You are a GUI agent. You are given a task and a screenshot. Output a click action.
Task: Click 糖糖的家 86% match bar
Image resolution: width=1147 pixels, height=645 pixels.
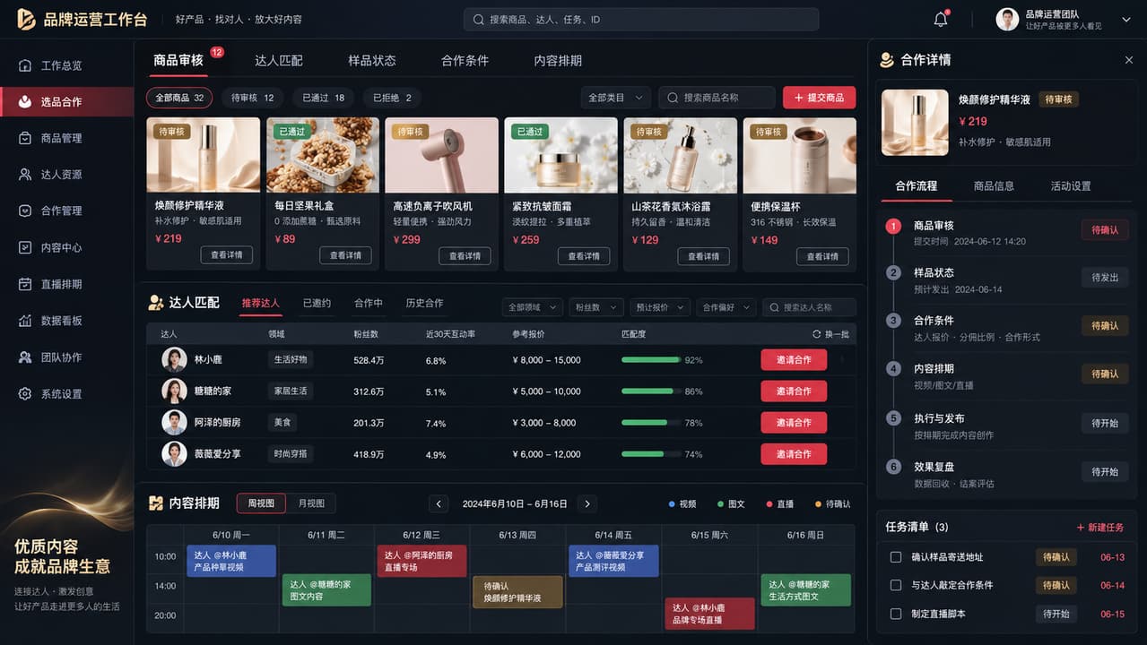(x=651, y=391)
